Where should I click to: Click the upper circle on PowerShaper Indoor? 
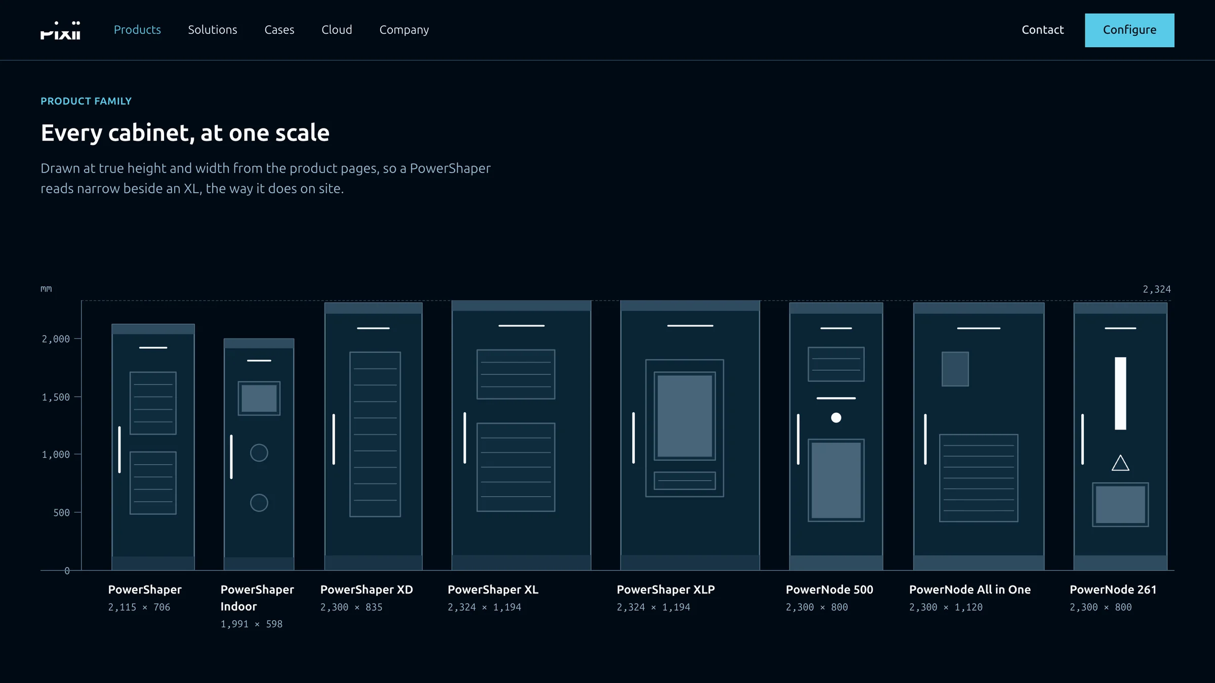click(259, 453)
